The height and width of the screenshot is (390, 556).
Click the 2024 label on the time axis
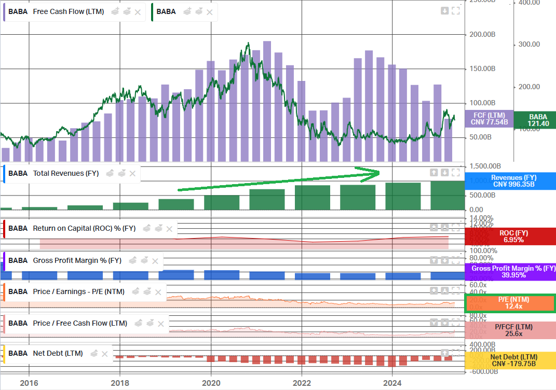tap(392, 383)
